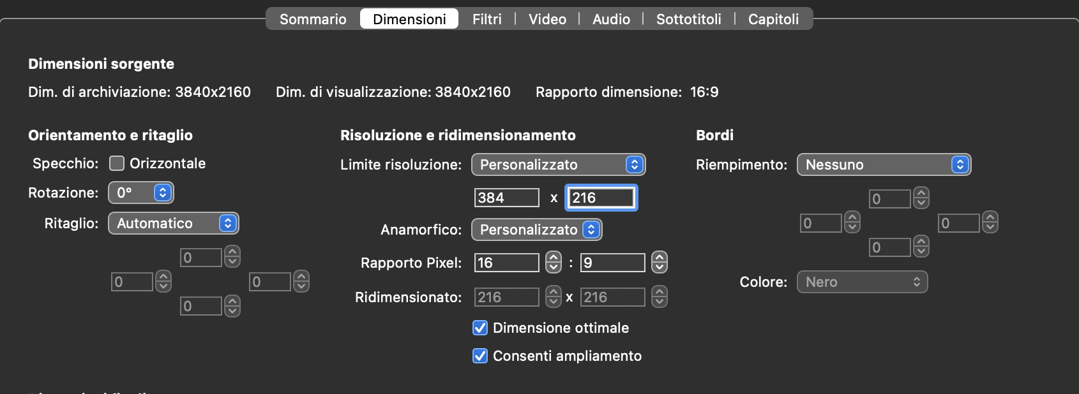
Task: Click the Orientamento e ritaglio heading
Action: click(110, 135)
